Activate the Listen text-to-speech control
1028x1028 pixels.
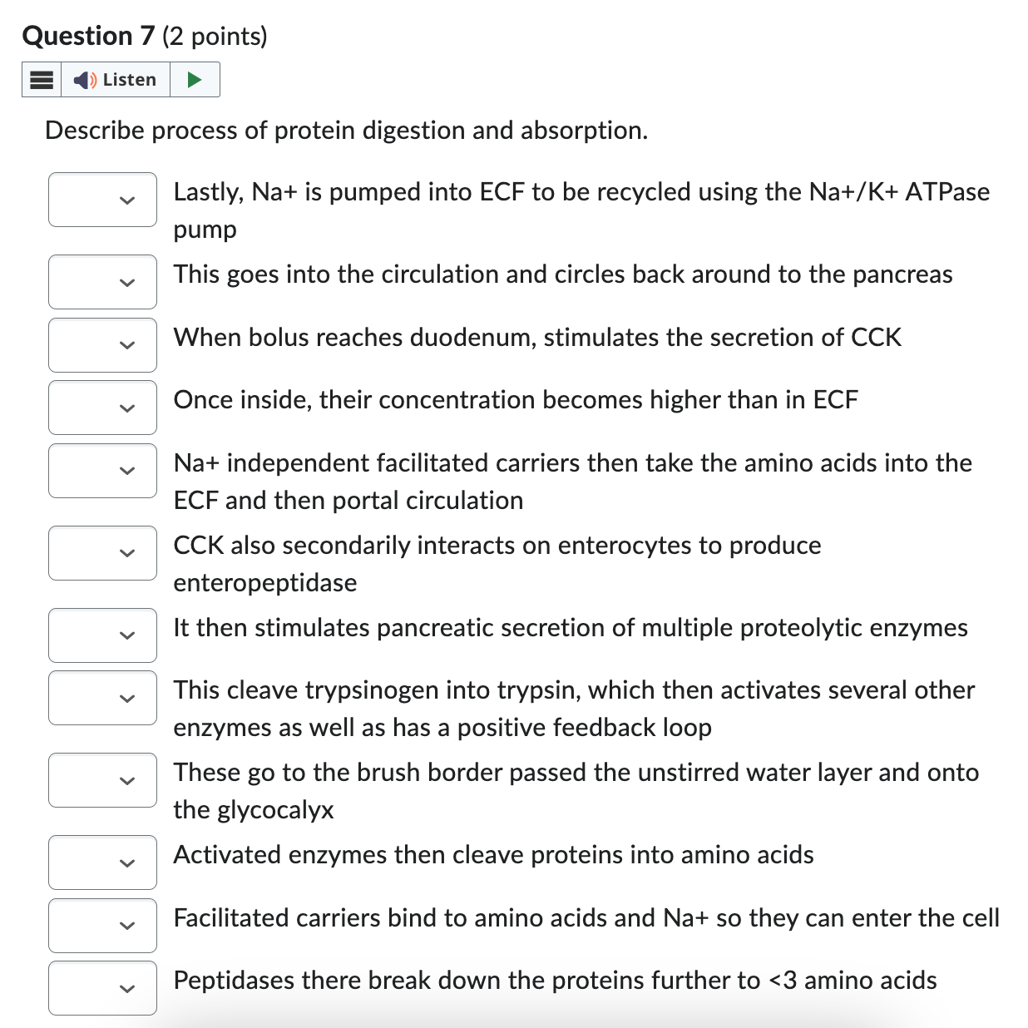point(116,79)
